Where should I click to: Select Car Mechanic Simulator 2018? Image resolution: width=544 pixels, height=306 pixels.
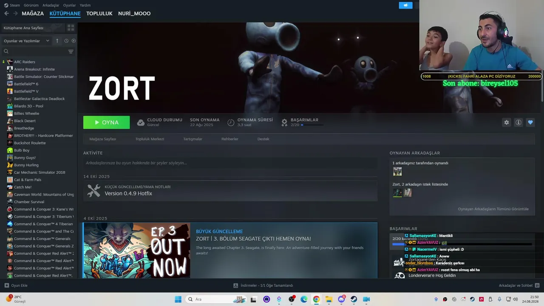click(39, 173)
